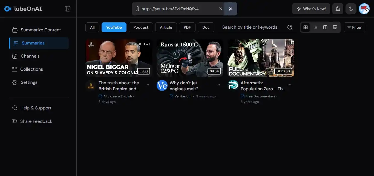Open more options for Nigel Biggar video
The width and height of the screenshot is (374, 176).
point(147,85)
